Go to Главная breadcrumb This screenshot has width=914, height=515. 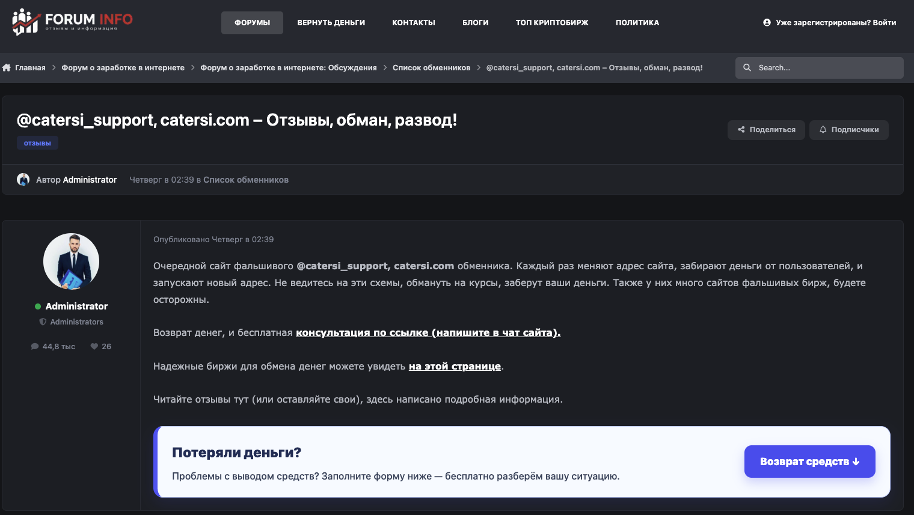click(30, 68)
